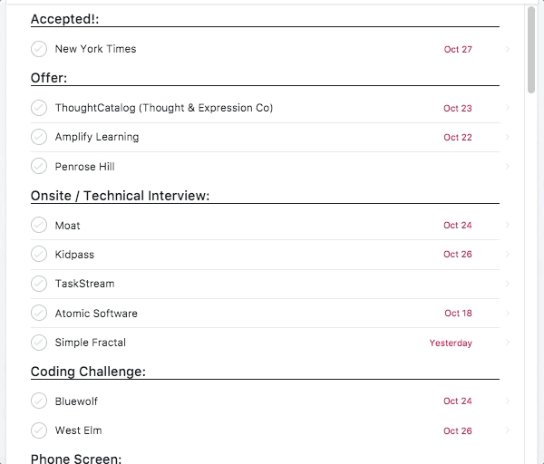Tick the Penrose Hill completion circle
The height and width of the screenshot is (464, 544).
[39, 167]
